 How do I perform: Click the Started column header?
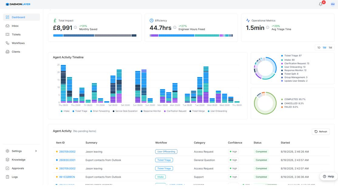(285, 143)
